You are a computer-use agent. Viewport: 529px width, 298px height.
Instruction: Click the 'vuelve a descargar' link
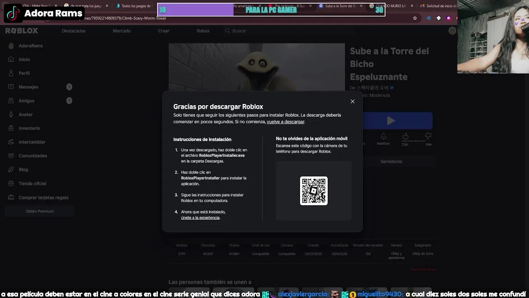tap(286, 122)
